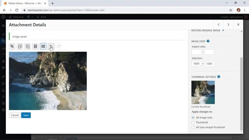Click the browser address bar URL
Viewport: 249px width, 140px height.
[66, 10]
